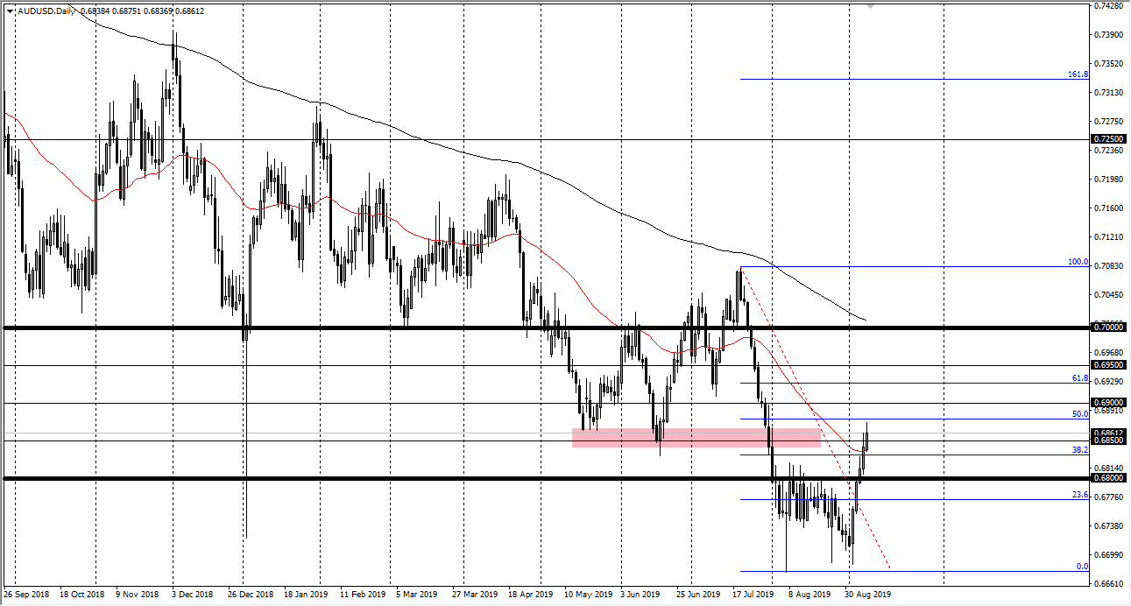1131x606 pixels.
Task: Click the 0.72500 horizontal line price tag
Action: [x=1107, y=139]
